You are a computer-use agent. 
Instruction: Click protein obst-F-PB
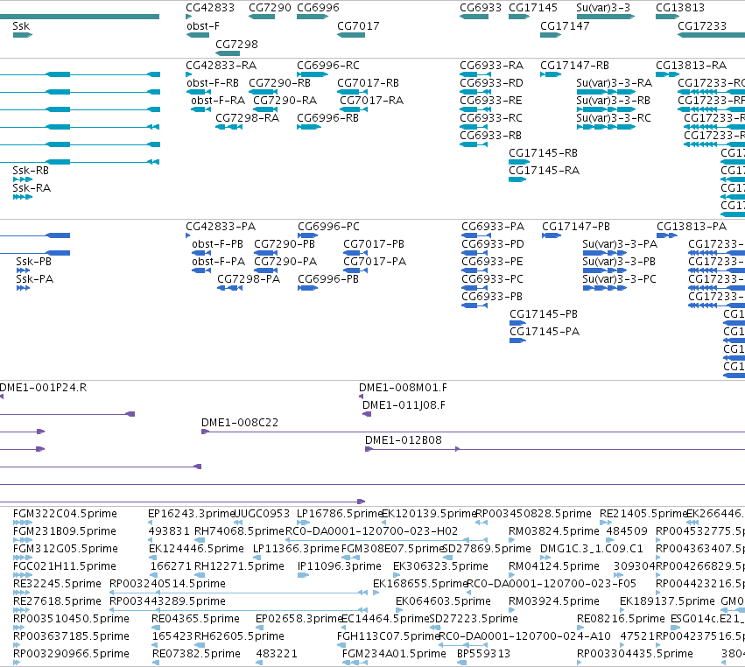click(201, 253)
